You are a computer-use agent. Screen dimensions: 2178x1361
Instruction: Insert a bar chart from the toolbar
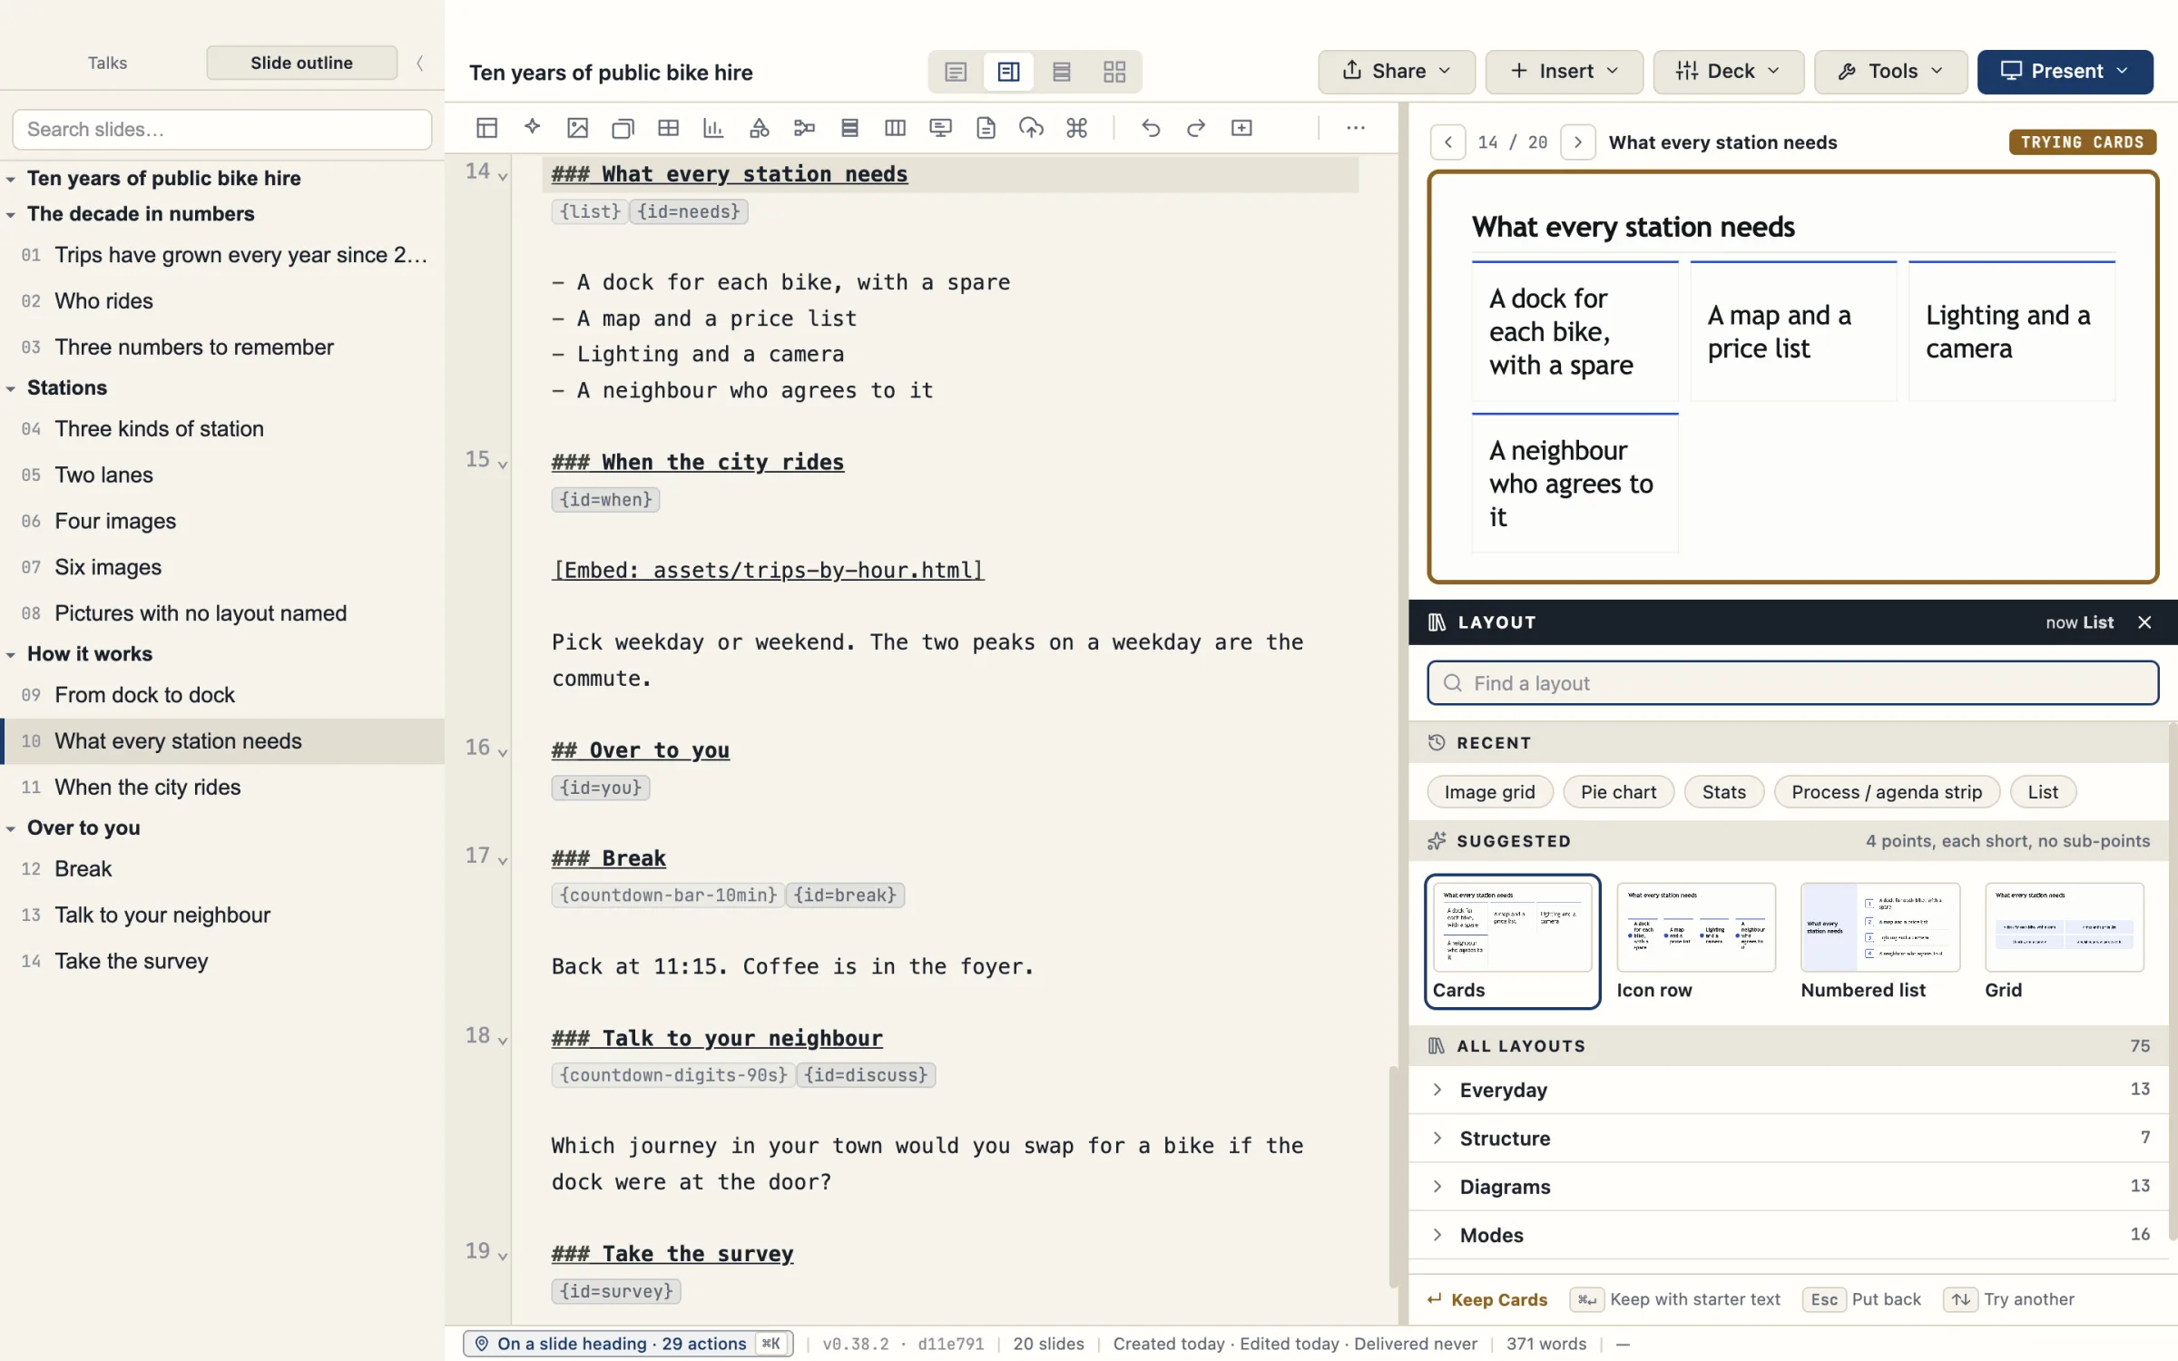713,128
